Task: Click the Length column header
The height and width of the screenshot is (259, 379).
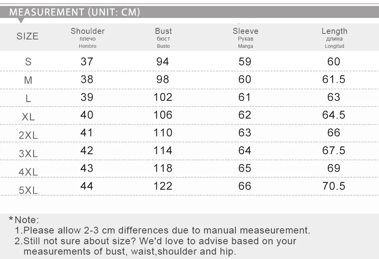Action: click(x=334, y=31)
